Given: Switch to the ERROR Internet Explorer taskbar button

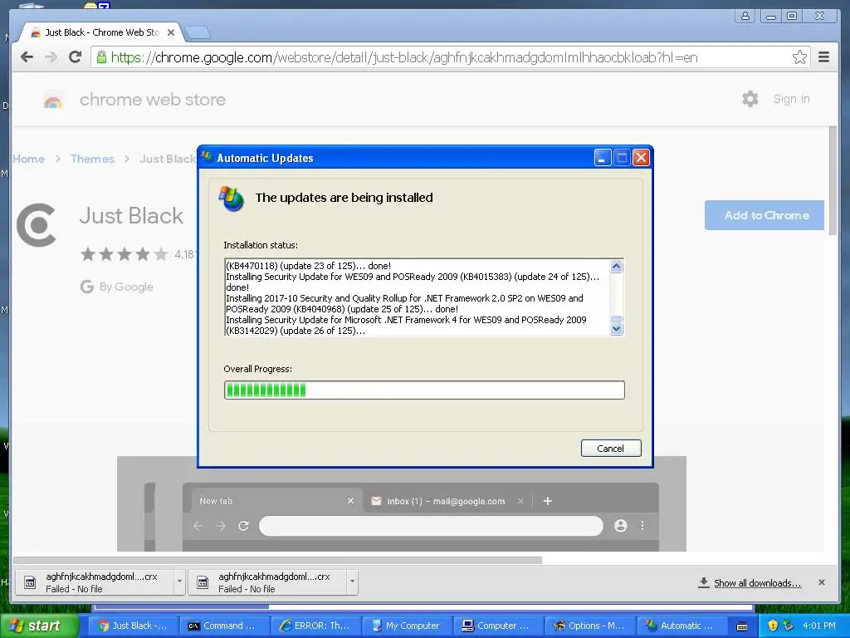Looking at the screenshot, I should [315, 626].
